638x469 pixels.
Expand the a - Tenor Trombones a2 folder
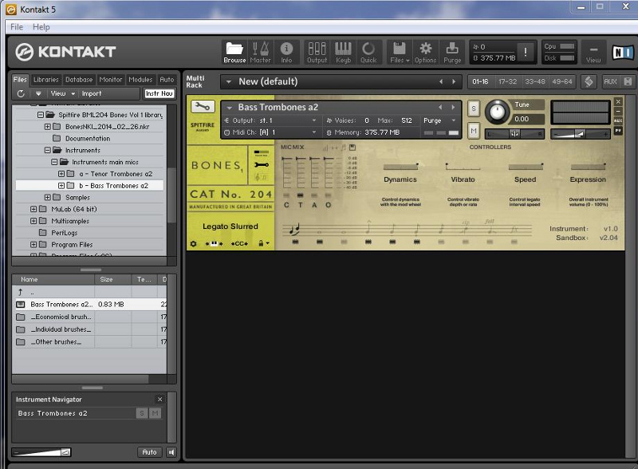(x=61, y=174)
